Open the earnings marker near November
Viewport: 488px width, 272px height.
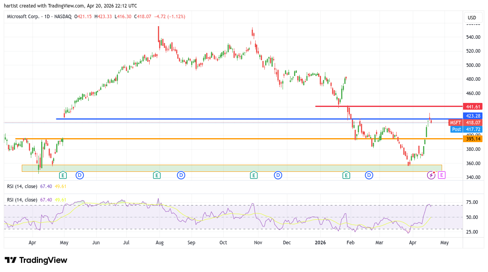[253, 175]
